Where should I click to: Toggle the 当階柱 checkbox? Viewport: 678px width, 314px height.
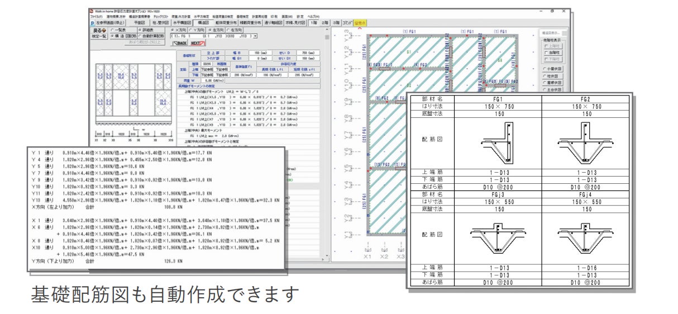tap(553, 53)
